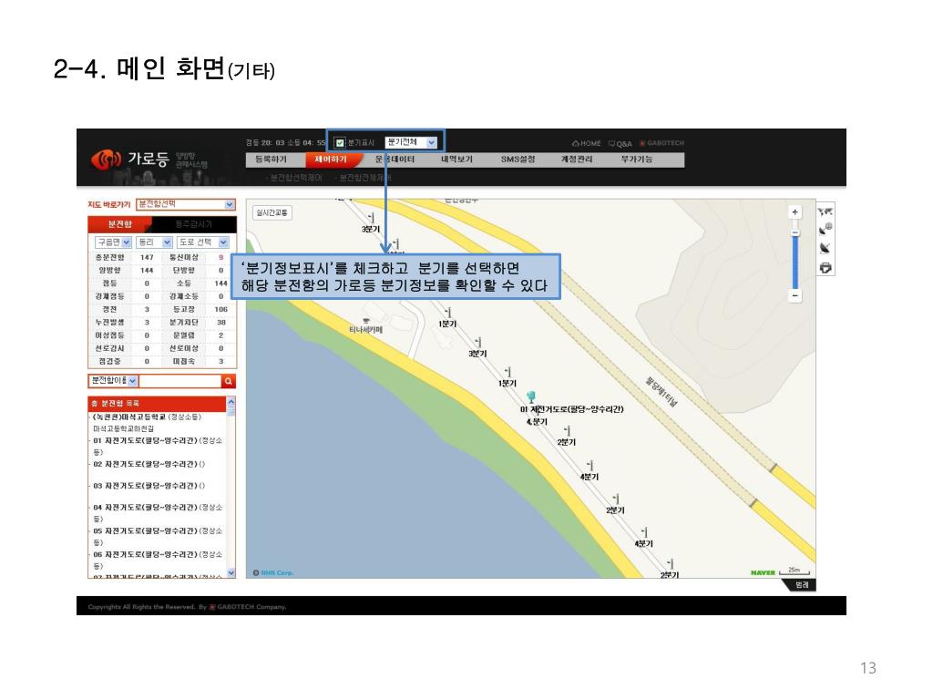Click the map zoom slider track

(x=795, y=262)
